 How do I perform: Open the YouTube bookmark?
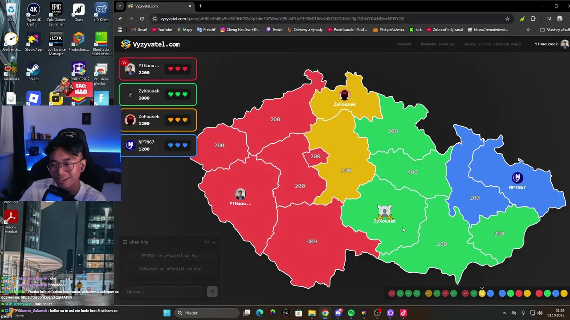(162, 30)
